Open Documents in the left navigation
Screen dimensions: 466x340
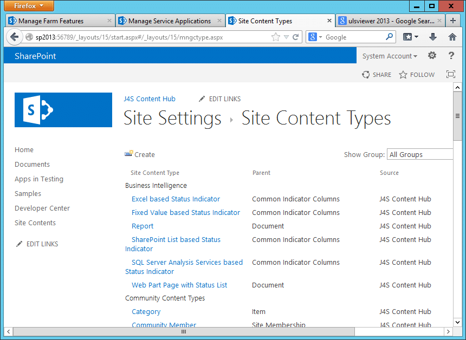coord(32,164)
